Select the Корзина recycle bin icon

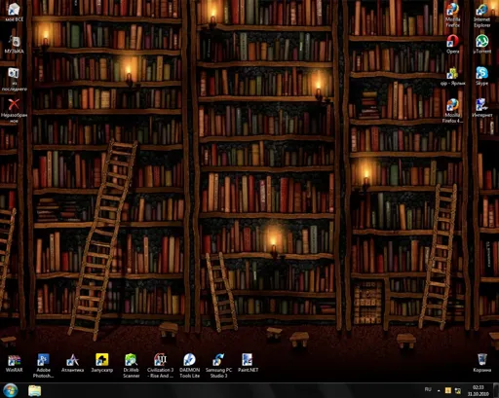(482, 363)
